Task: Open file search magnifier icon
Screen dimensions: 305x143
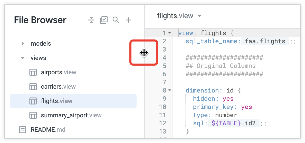Action: click(x=116, y=20)
